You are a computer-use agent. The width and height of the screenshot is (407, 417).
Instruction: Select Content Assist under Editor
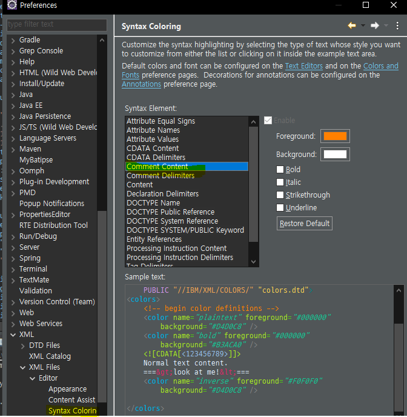71,399
